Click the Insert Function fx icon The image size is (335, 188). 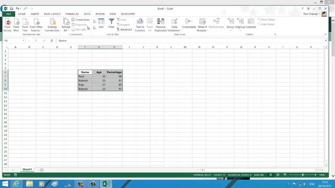pyautogui.click(x=51, y=41)
